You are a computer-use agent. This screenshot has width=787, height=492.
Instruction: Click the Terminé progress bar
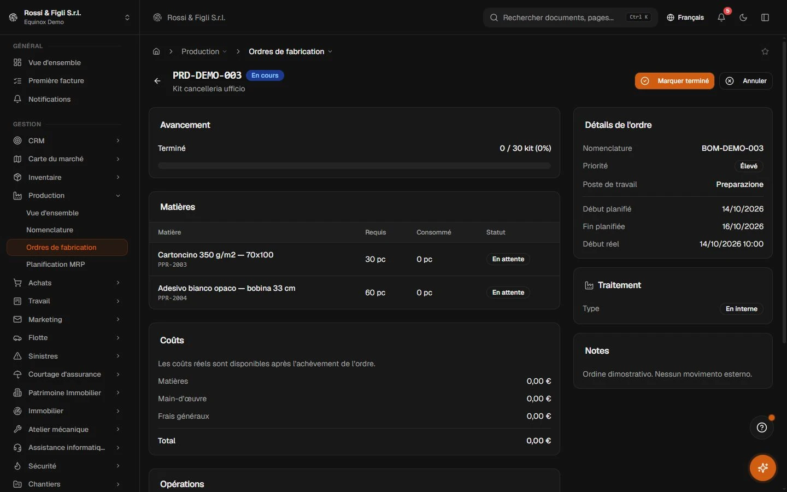tap(354, 166)
